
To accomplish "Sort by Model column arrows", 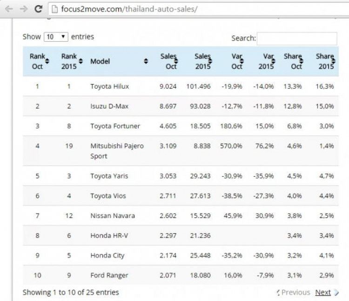I will (x=146, y=61).
